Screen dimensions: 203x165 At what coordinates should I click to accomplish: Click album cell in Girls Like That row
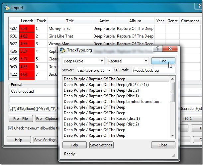click(x=135, y=36)
